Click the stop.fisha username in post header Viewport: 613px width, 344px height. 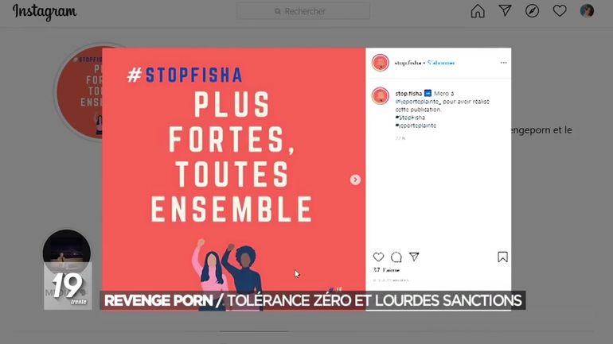pyautogui.click(x=408, y=63)
